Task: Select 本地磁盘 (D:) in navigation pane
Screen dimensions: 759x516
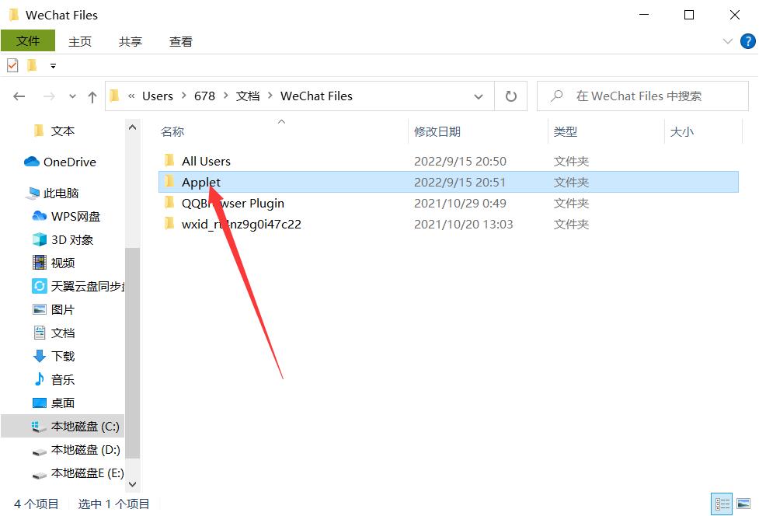Action: click(x=85, y=449)
